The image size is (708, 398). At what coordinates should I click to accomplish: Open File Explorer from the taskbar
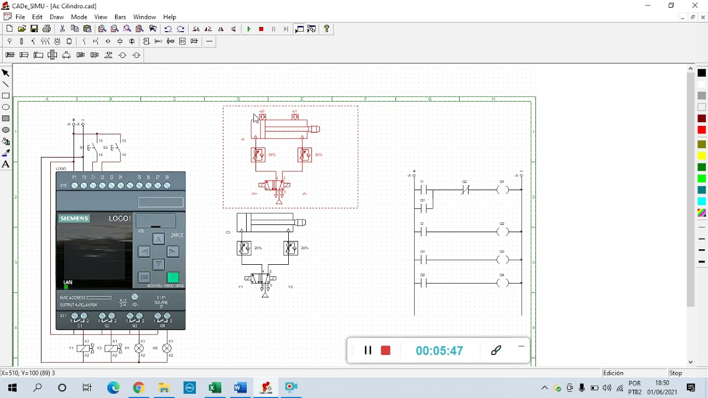pyautogui.click(x=164, y=387)
